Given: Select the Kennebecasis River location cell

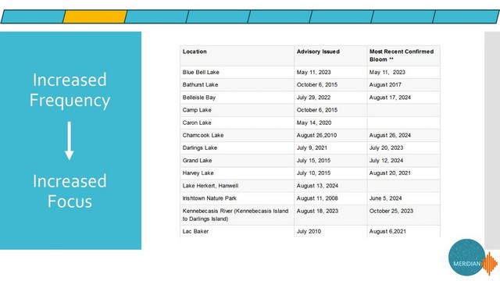Looking at the screenshot, I should pos(237,215).
